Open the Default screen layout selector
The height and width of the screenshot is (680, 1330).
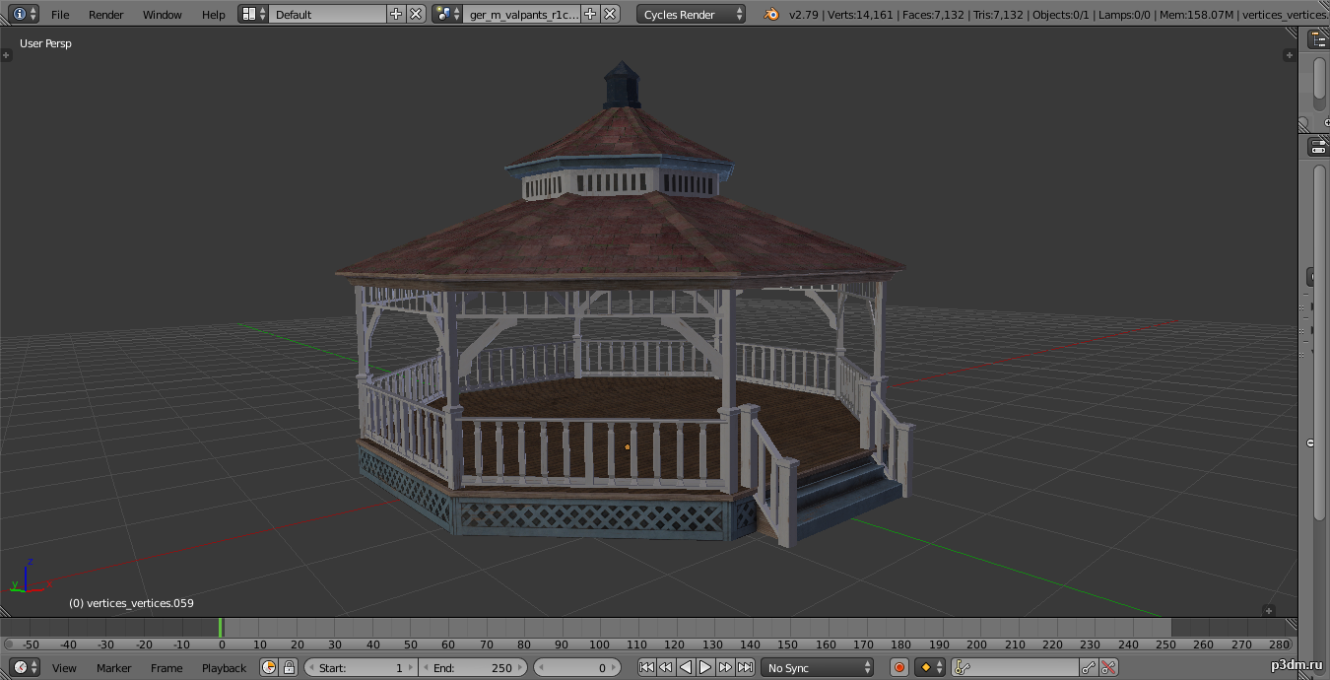coord(253,14)
